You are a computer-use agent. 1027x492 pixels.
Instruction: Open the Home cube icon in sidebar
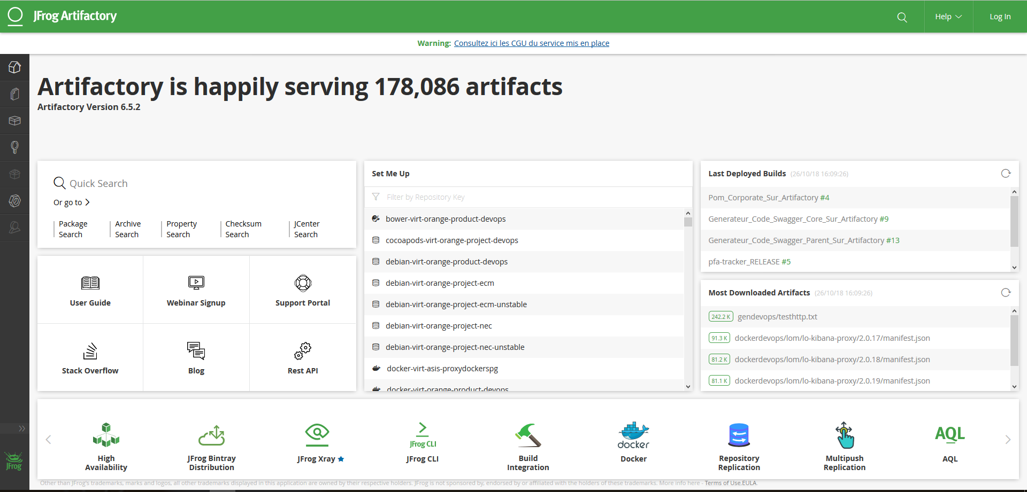(x=14, y=67)
